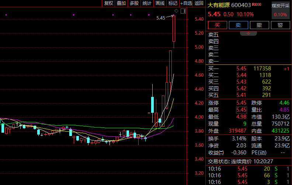This screenshot has width=292, height=185.
Task: Click the diamond marker icon above the chart
Action: pos(176,11)
